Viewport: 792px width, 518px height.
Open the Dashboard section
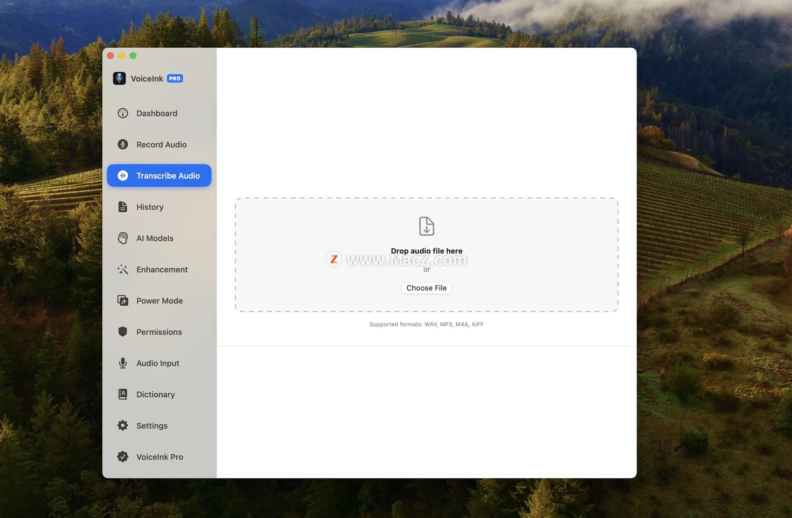tap(159, 113)
